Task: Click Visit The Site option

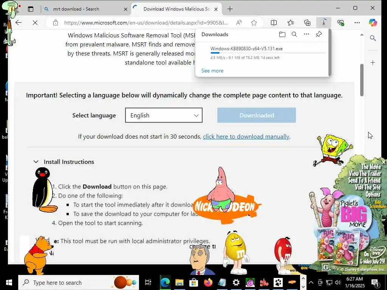Action: coord(368,187)
